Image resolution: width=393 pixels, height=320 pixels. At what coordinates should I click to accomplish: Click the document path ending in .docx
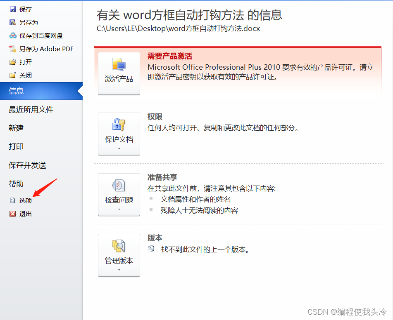pyautogui.click(x=179, y=28)
